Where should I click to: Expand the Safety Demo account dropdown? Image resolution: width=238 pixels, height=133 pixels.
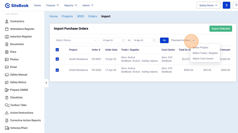[x=208, y=5]
